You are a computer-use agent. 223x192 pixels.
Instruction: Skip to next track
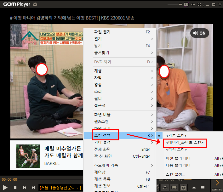point(33,188)
